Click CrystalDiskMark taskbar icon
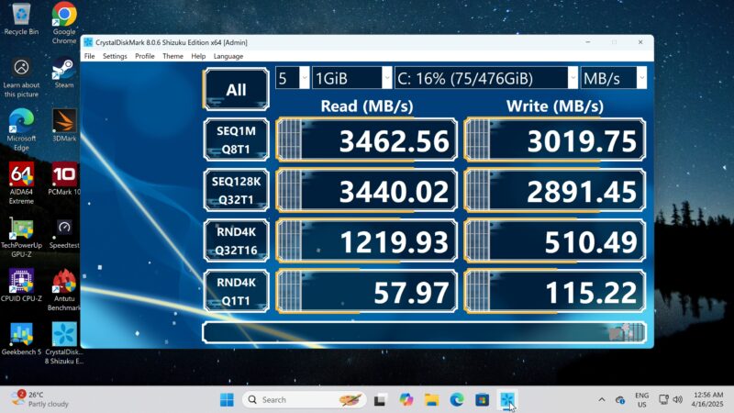This screenshot has width=734, height=413. pos(507,400)
